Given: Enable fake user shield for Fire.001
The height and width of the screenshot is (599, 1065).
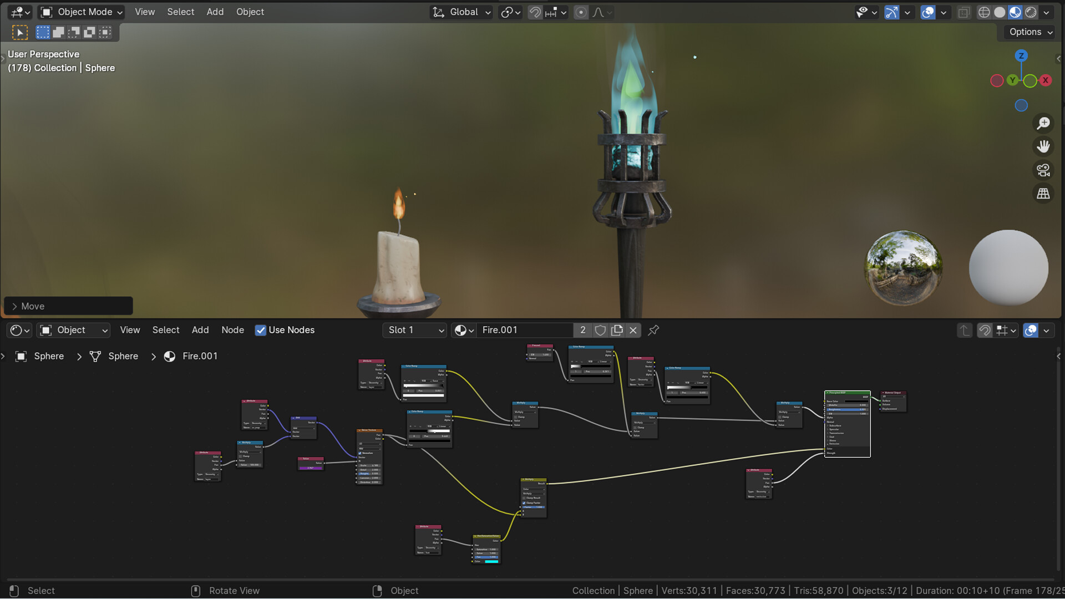Looking at the screenshot, I should point(600,330).
